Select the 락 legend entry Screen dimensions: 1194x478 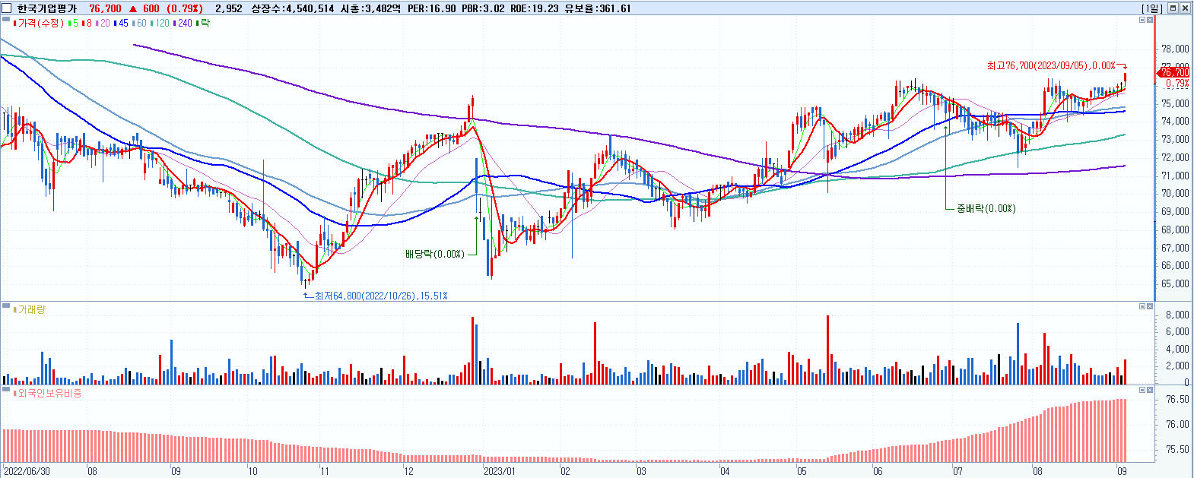[x=202, y=24]
